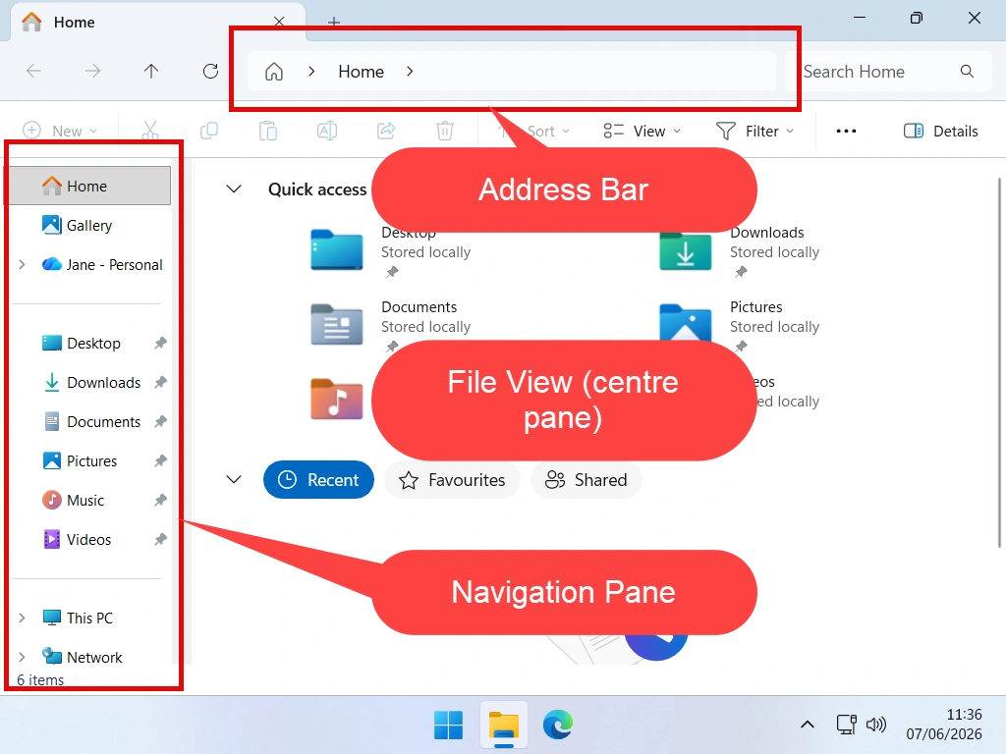This screenshot has width=1006, height=754.
Task: Open Jane - Personal OneDrive
Action: [x=101, y=264]
